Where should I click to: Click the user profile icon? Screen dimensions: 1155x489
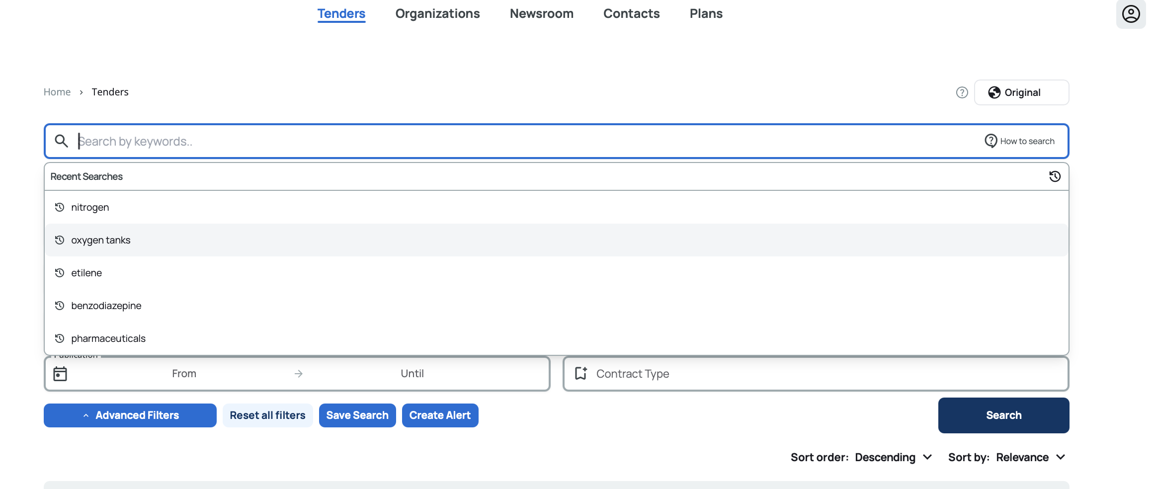click(1131, 14)
